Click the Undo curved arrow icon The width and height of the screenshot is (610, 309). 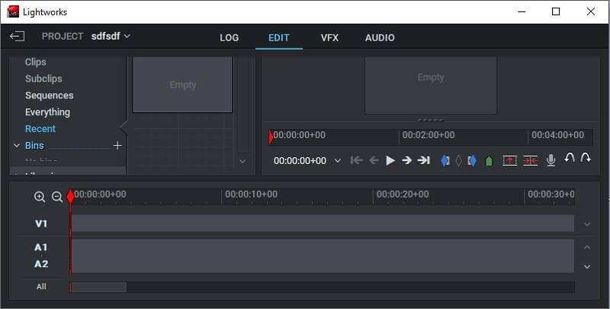click(569, 158)
